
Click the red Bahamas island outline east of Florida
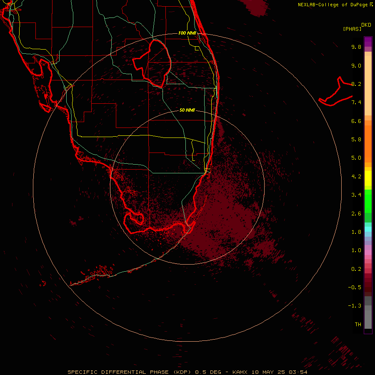pos(335,92)
